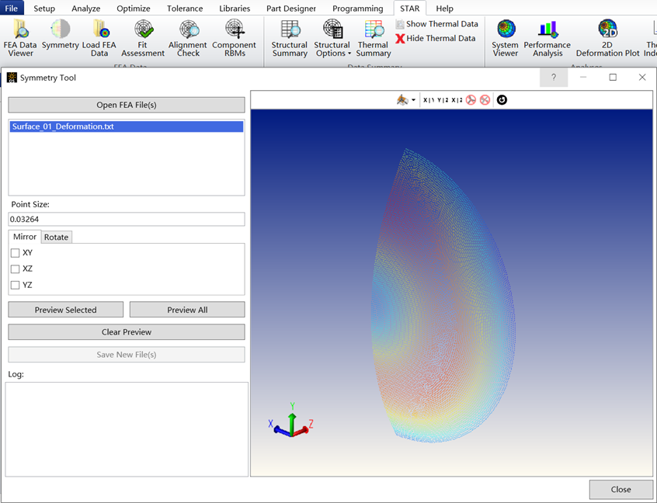Select Surface_01_Deformation.txt in the file list
This screenshot has width=657, height=503.
[63, 127]
